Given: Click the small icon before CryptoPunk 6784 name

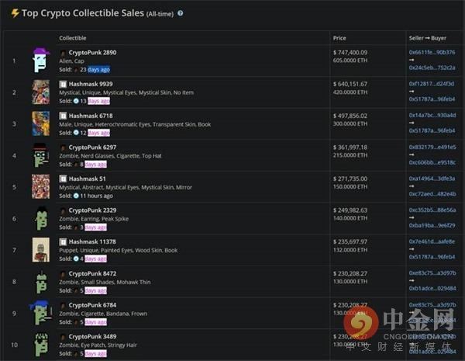Looking at the screenshot, I should (63, 305).
